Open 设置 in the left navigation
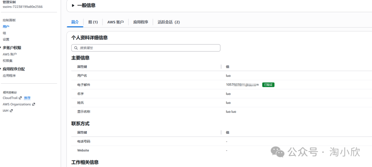 coord(6,39)
